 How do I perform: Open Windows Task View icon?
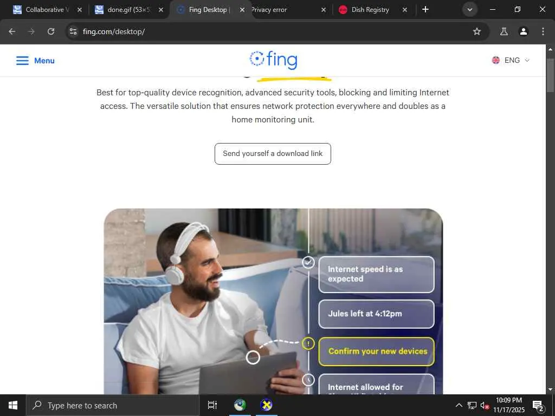(x=212, y=405)
